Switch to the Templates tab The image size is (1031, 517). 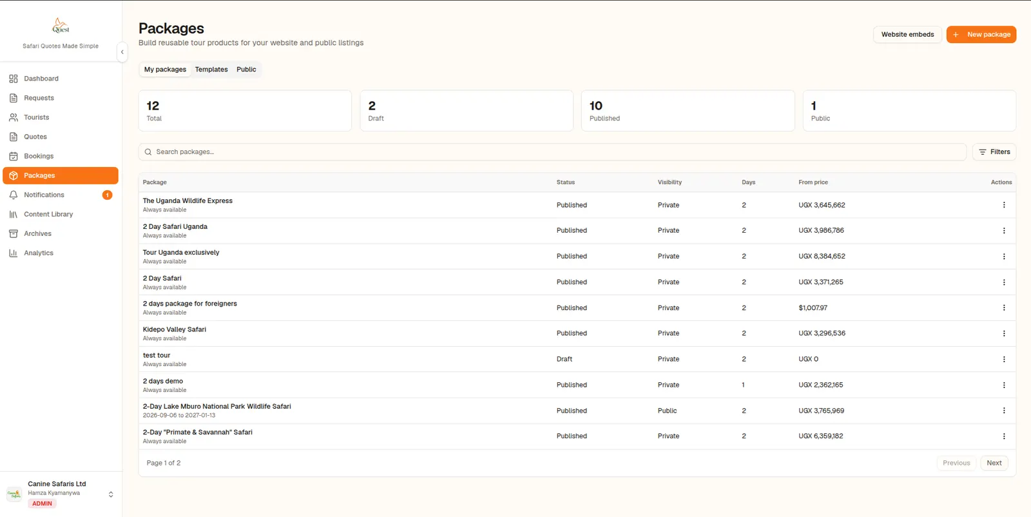[x=211, y=70]
